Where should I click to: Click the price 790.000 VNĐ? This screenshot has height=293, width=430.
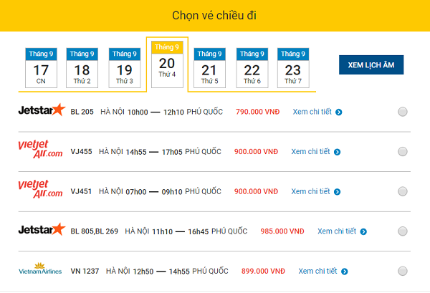[x=258, y=112]
